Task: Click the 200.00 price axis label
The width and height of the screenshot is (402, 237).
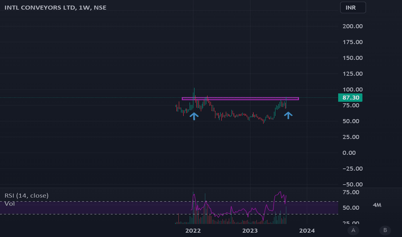Action: point(352,26)
